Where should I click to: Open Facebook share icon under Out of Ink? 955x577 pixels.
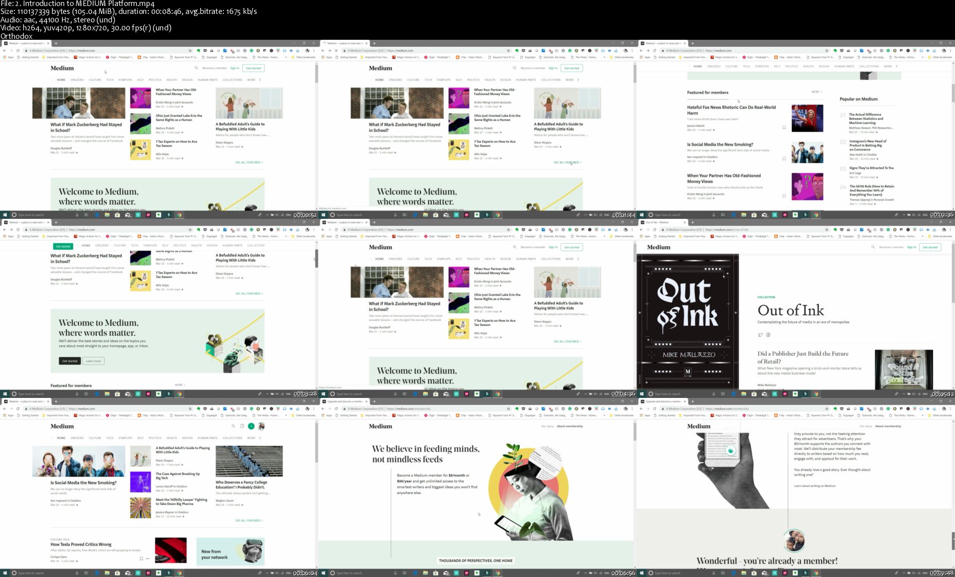click(x=768, y=335)
